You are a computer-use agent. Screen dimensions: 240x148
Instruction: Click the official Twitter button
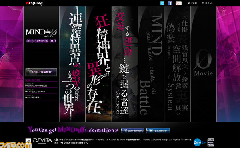(x=158, y=131)
